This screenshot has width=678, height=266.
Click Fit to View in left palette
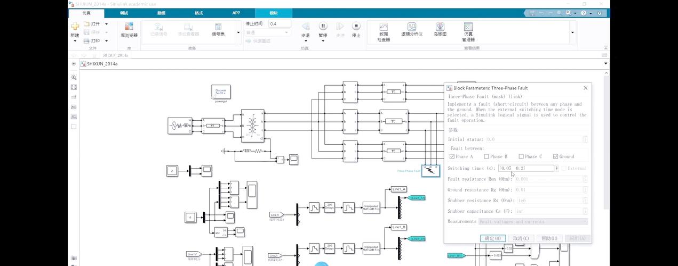74,87
